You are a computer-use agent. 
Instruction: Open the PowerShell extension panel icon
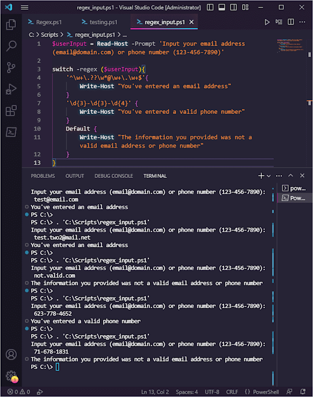click(11, 132)
